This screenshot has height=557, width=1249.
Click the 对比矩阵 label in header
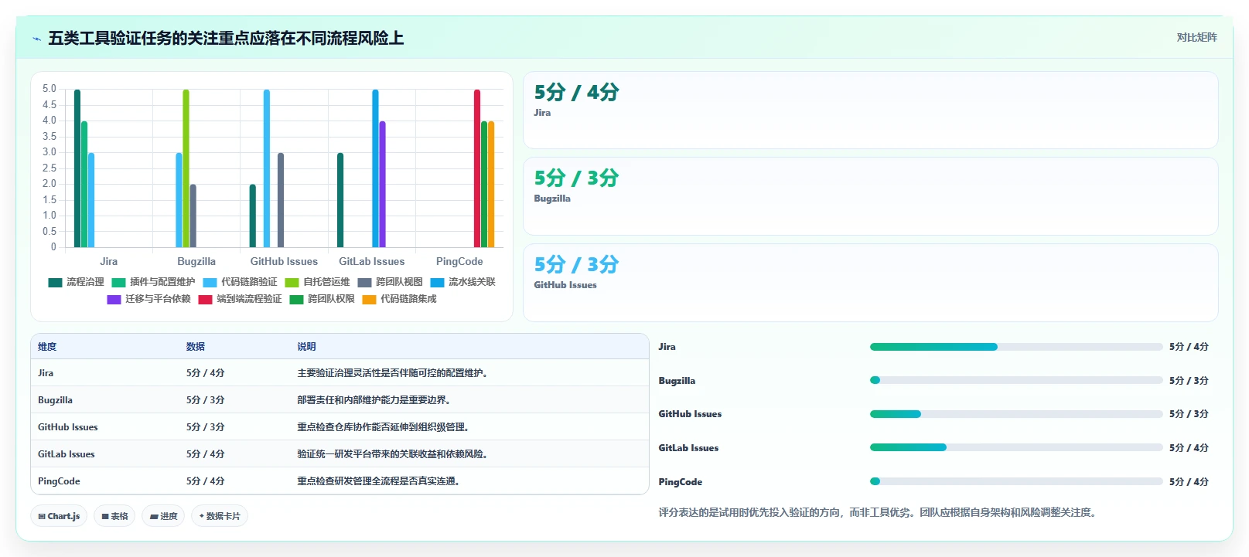[1196, 37]
